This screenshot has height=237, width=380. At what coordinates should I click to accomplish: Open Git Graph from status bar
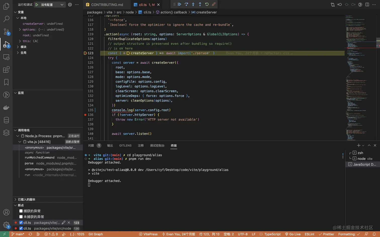pos(96,234)
